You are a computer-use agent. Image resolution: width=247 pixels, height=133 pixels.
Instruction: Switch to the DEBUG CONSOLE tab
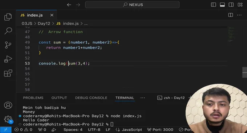[x=91, y=98]
